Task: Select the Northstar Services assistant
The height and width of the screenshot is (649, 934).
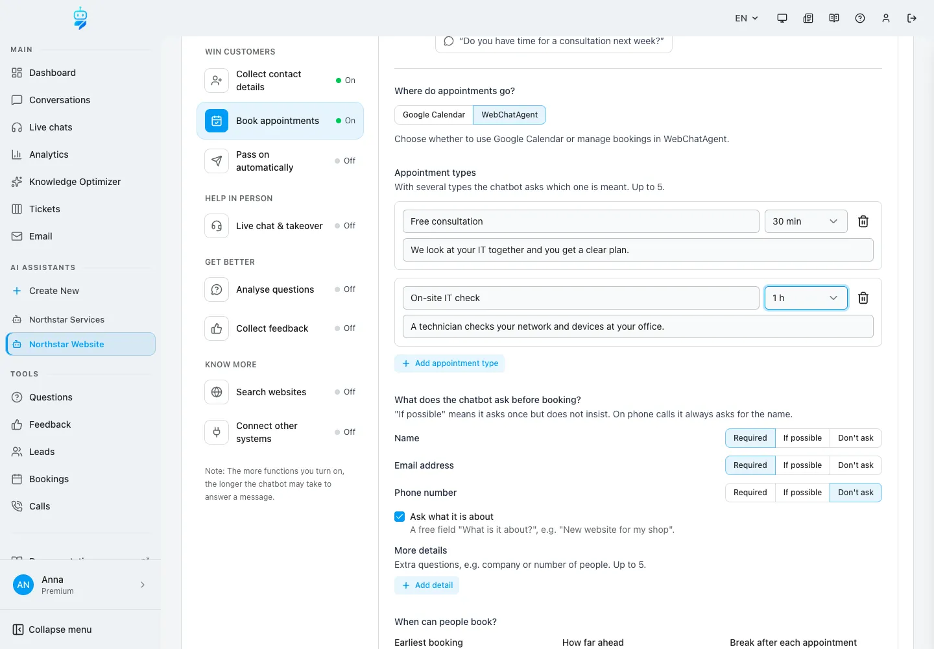Action: pyautogui.click(x=80, y=319)
